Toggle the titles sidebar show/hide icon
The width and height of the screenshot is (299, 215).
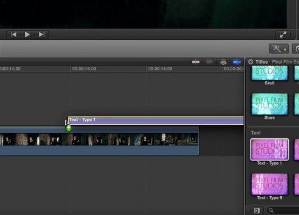tap(257, 211)
